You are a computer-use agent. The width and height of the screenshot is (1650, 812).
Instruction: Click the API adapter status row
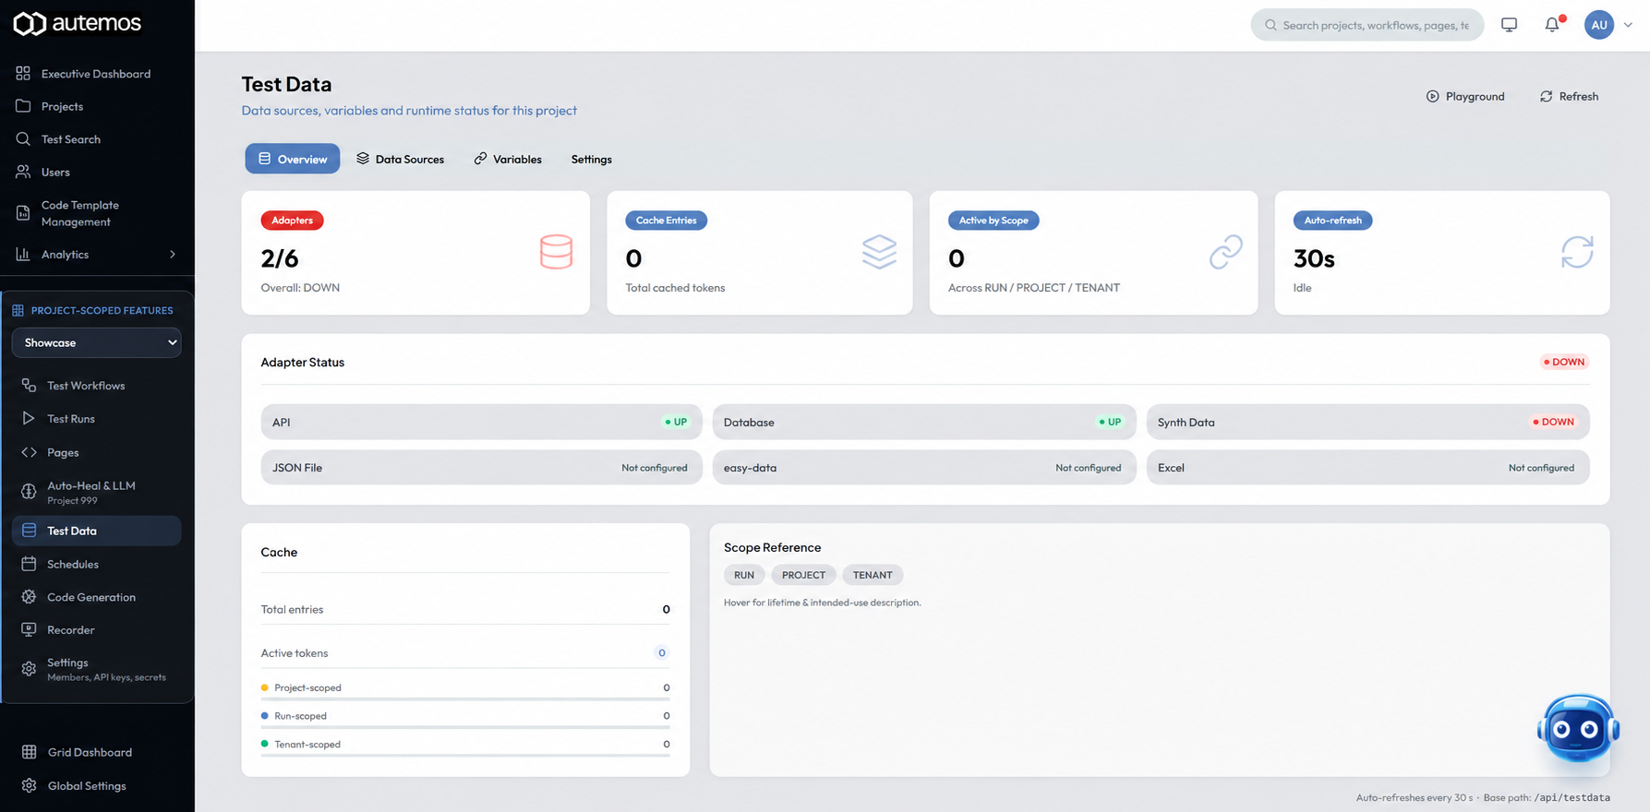[x=481, y=422]
